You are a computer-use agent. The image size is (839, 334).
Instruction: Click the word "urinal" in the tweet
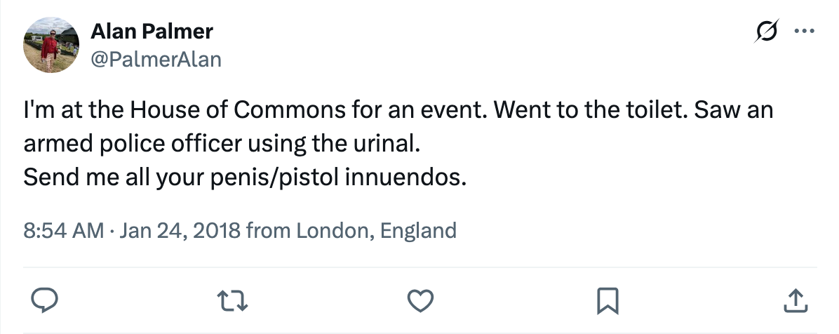pyautogui.click(x=393, y=145)
